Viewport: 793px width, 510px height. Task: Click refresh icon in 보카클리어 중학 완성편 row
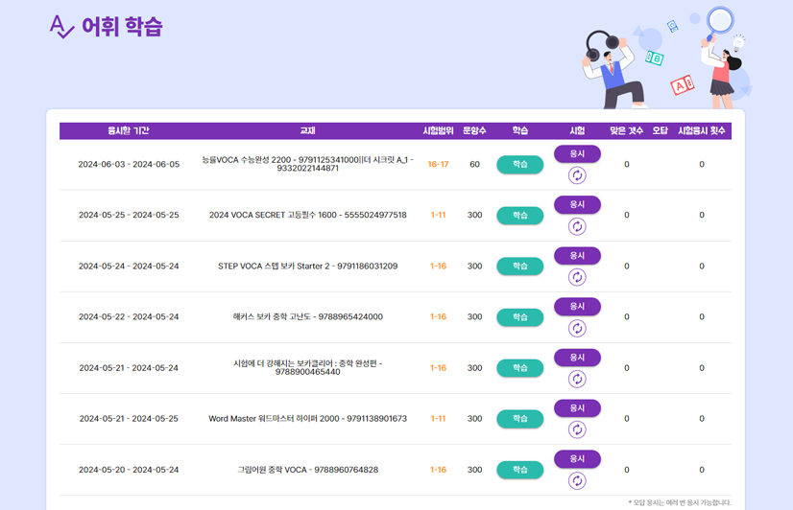(577, 379)
